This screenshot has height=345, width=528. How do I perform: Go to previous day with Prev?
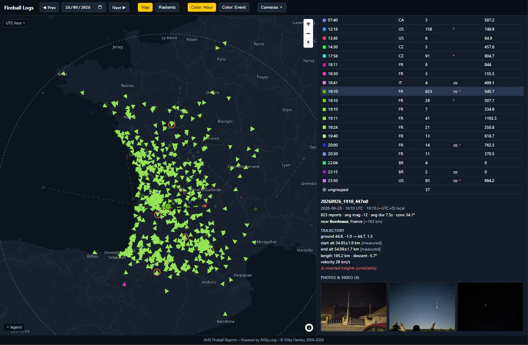(49, 7)
